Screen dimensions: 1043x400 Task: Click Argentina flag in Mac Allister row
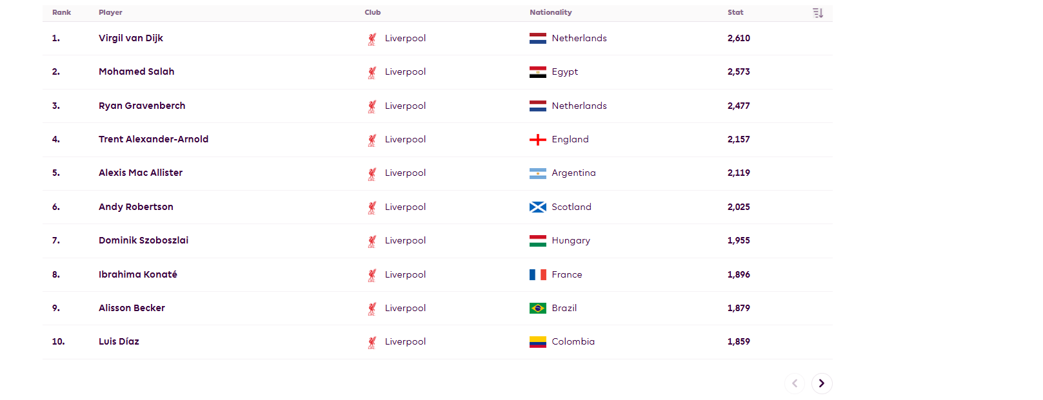538,173
